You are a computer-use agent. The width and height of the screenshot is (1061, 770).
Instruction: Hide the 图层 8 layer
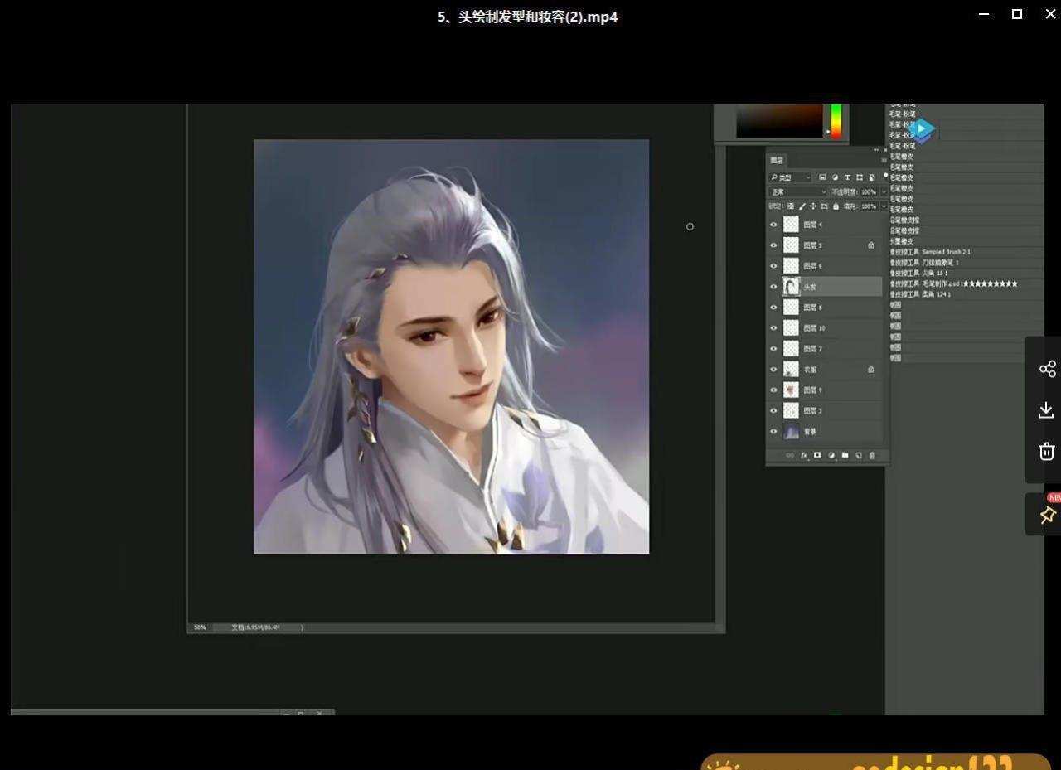(773, 308)
